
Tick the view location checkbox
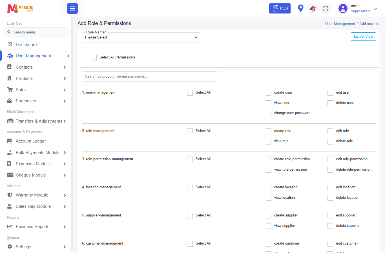coord(269,198)
